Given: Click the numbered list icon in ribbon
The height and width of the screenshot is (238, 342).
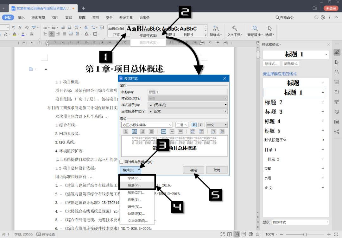Looking at the screenshot, I should click(54, 27).
